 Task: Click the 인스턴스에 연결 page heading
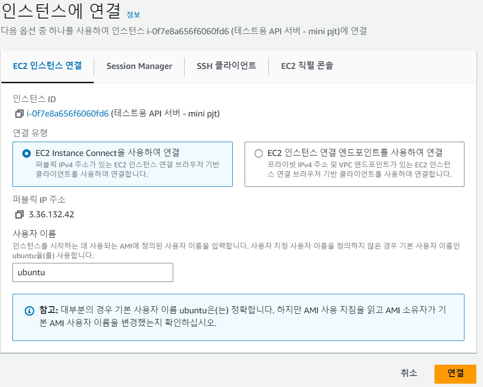(x=61, y=10)
